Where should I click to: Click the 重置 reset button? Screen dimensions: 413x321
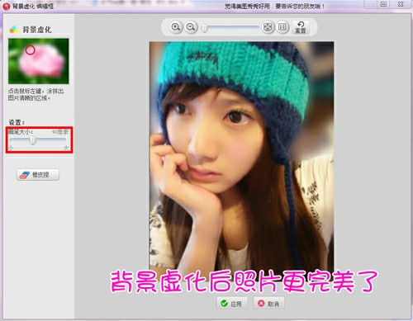[301, 27]
